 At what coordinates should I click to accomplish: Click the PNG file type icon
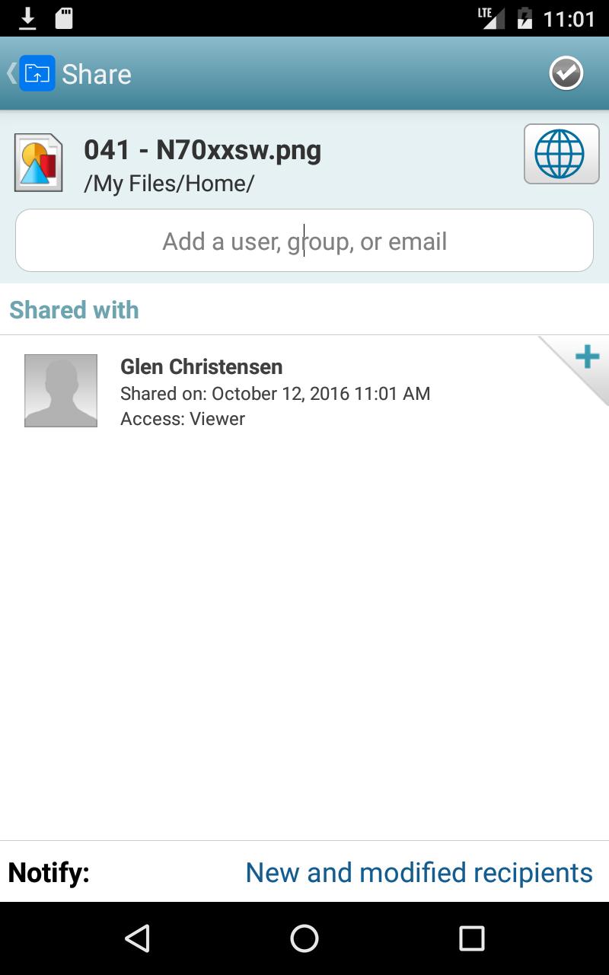pyautogui.click(x=38, y=163)
